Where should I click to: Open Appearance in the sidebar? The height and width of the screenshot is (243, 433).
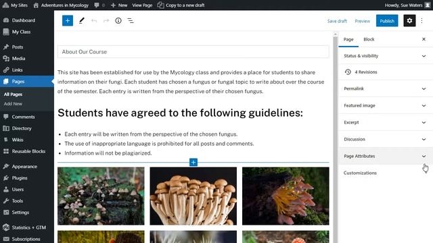tap(27, 167)
